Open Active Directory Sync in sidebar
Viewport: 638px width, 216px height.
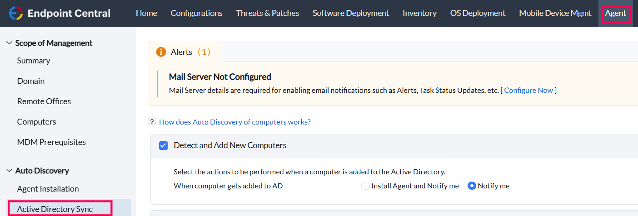(55, 209)
